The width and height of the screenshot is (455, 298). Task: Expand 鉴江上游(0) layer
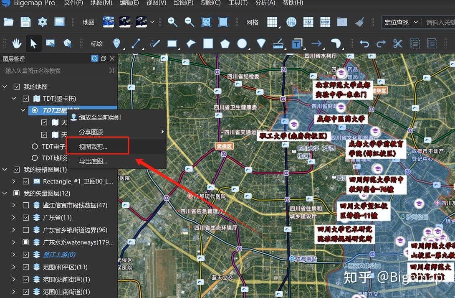[x=14, y=255]
